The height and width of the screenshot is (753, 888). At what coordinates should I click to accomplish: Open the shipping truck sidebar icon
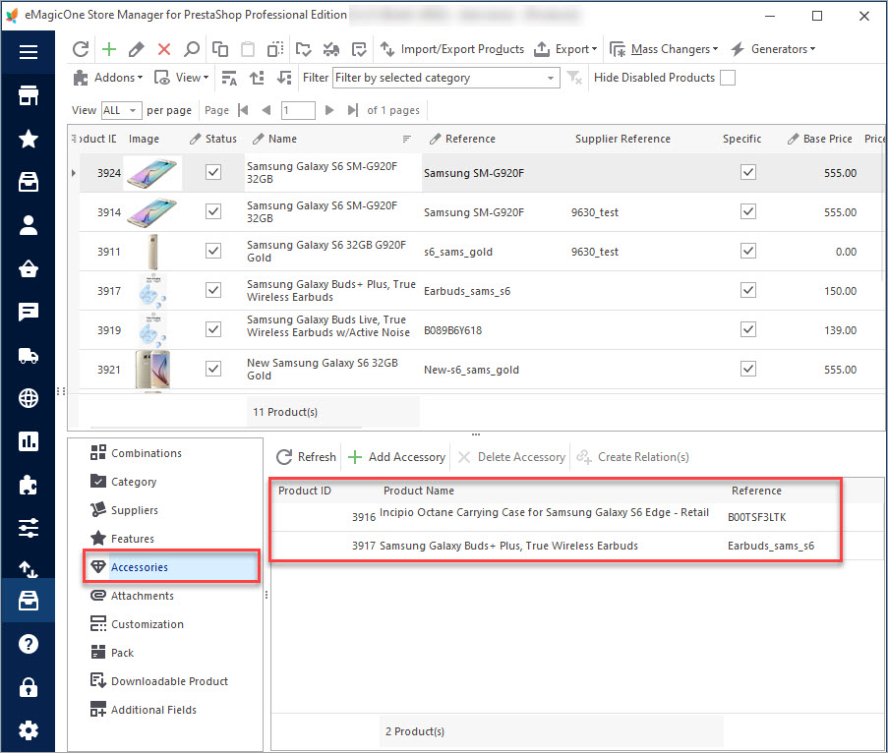[29, 356]
